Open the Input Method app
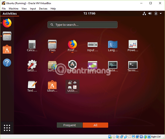 click(92, 47)
